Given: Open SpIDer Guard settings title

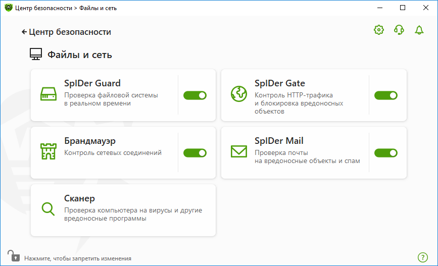Looking at the screenshot, I should pyautogui.click(x=92, y=83).
